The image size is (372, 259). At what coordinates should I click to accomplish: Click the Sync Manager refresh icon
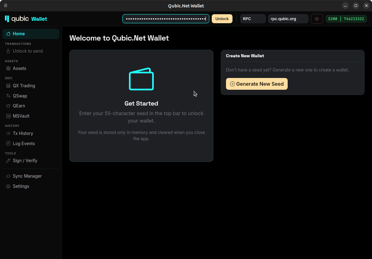tap(8, 176)
